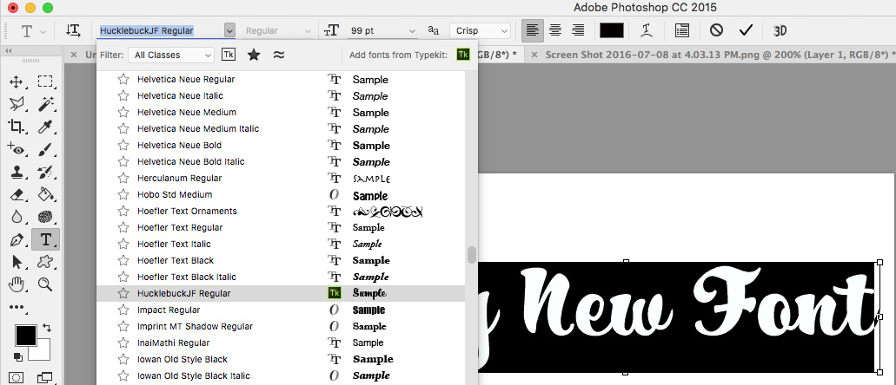The image size is (896, 385).
Task: Update 3D text extrusion
Action: coord(780,30)
